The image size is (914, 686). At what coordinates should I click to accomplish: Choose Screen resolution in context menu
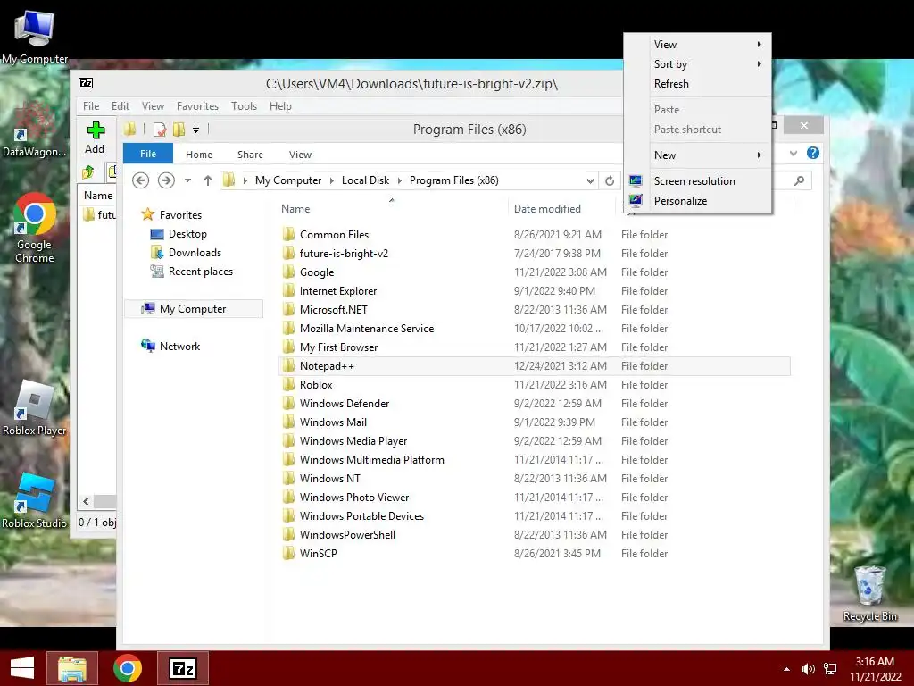point(698,180)
